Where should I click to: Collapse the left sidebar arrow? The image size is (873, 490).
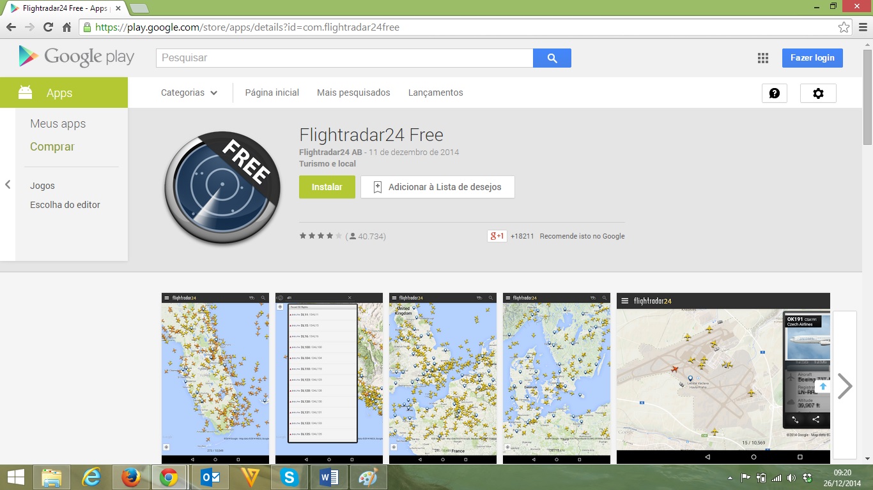click(x=8, y=184)
